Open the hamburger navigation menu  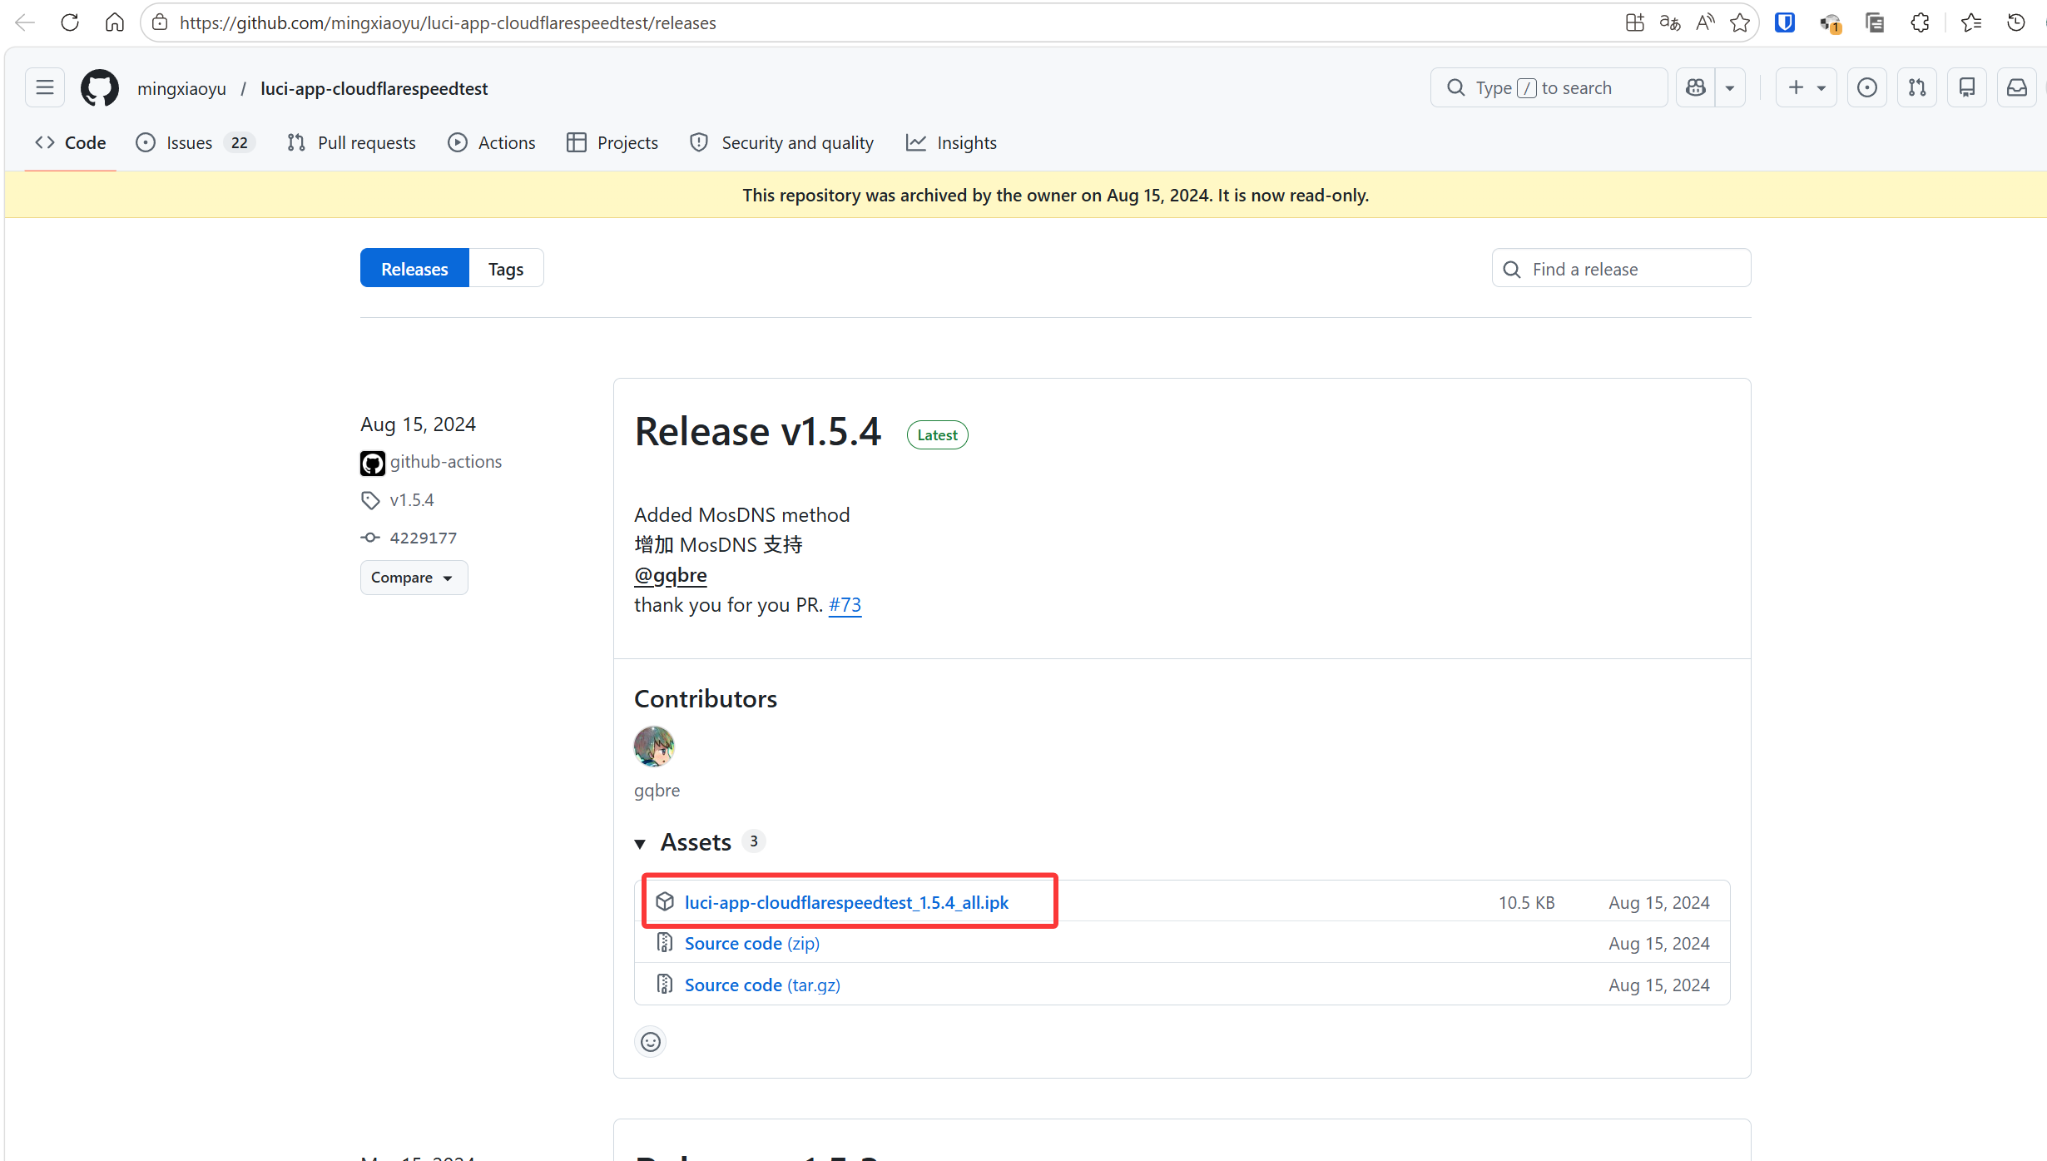[45, 88]
